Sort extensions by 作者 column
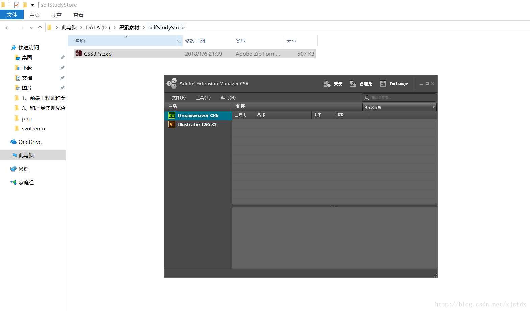This screenshot has height=311, width=530. pyautogui.click(x=351, y=115)
